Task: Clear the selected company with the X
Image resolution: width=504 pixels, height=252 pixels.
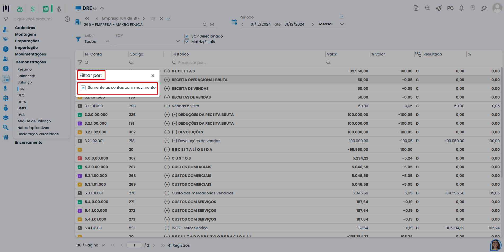Action: pyautogui.click(x=161, y=18)
